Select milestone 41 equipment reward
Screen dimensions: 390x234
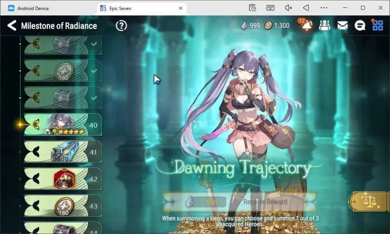coord(63,152)
